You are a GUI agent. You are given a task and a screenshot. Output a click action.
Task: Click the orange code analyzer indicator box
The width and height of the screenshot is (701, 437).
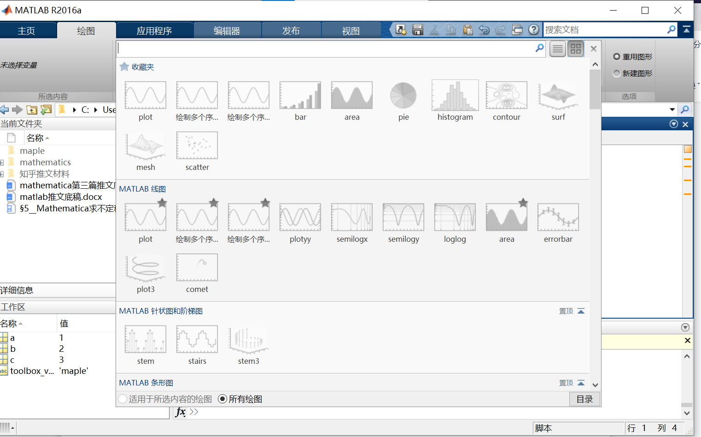[x=688, y=149]
